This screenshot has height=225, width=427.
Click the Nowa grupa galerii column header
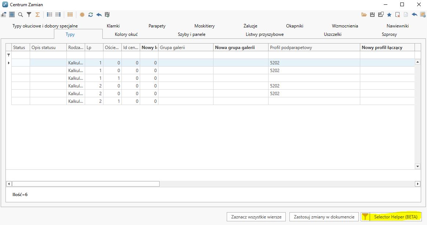click(241, 47)
